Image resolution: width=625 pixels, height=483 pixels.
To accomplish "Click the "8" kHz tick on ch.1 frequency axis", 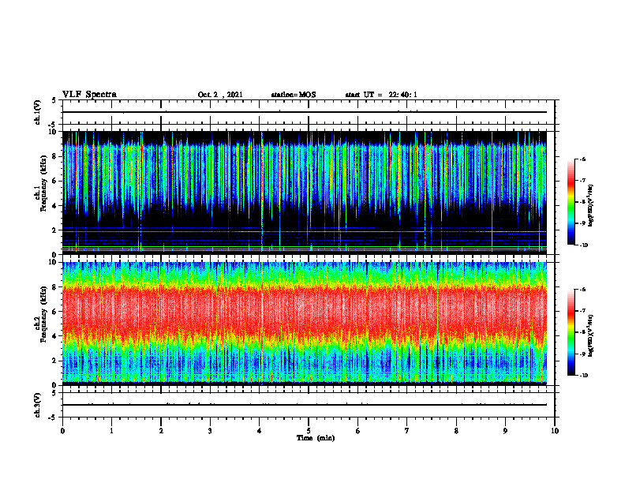I will pos(55,156).
